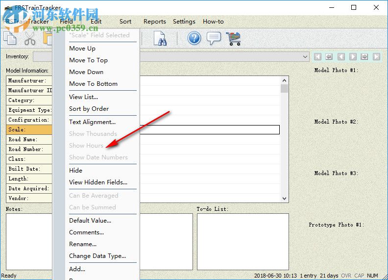Select the Equipment Type field label
The height and width of the screenshot is (280, 388).
point(29,110)
